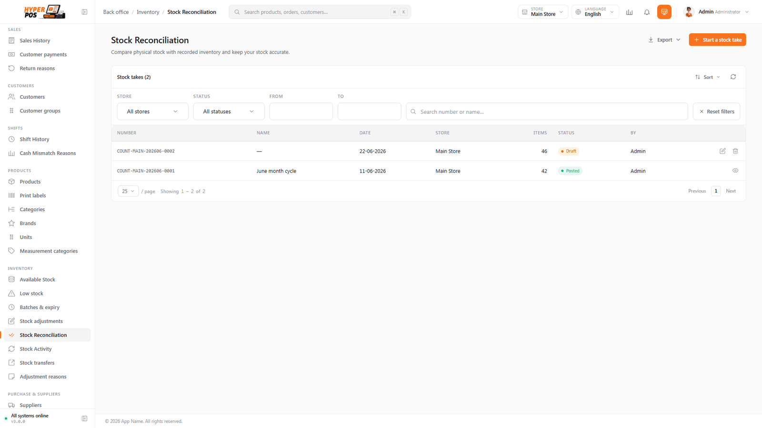Go to Previous page

[697, 191]
